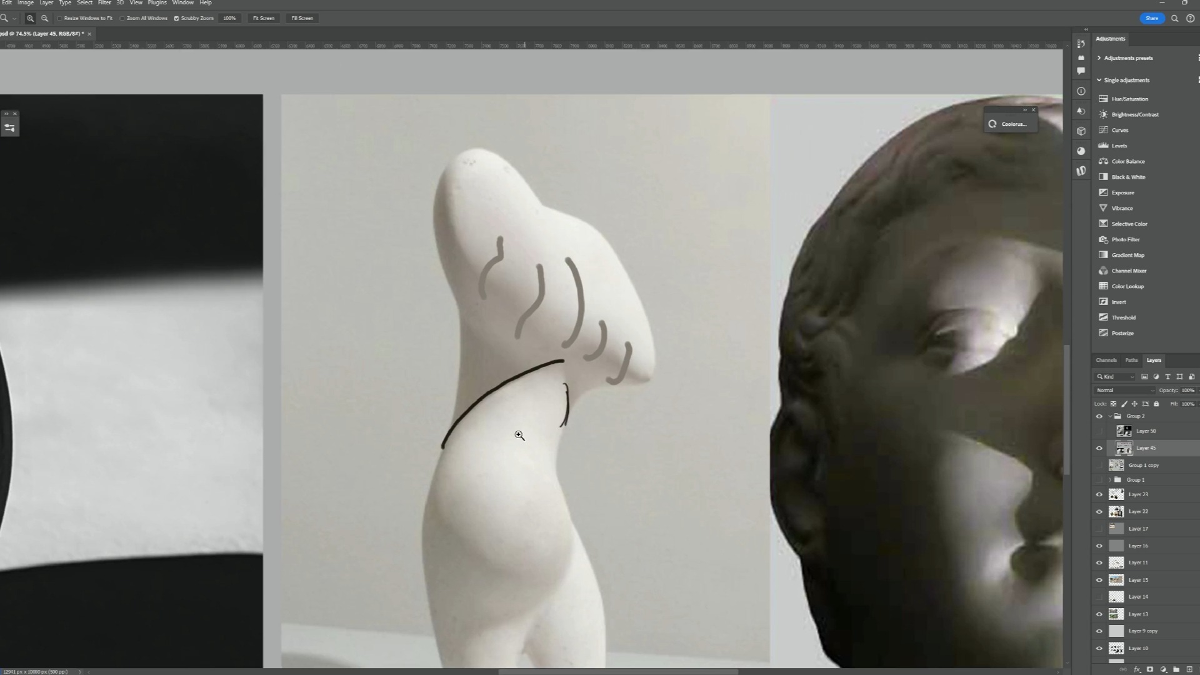This screenshot has height=675, width=1200.
Task: Collapse Single adjustments section
Action: [x=1099, y=80]
